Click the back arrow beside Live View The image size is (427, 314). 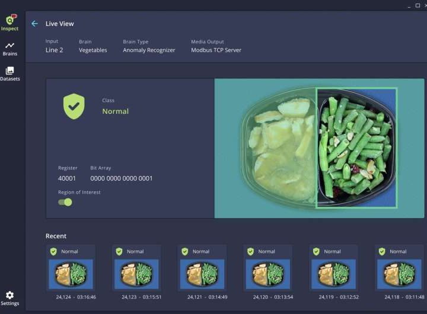point(34,24)
